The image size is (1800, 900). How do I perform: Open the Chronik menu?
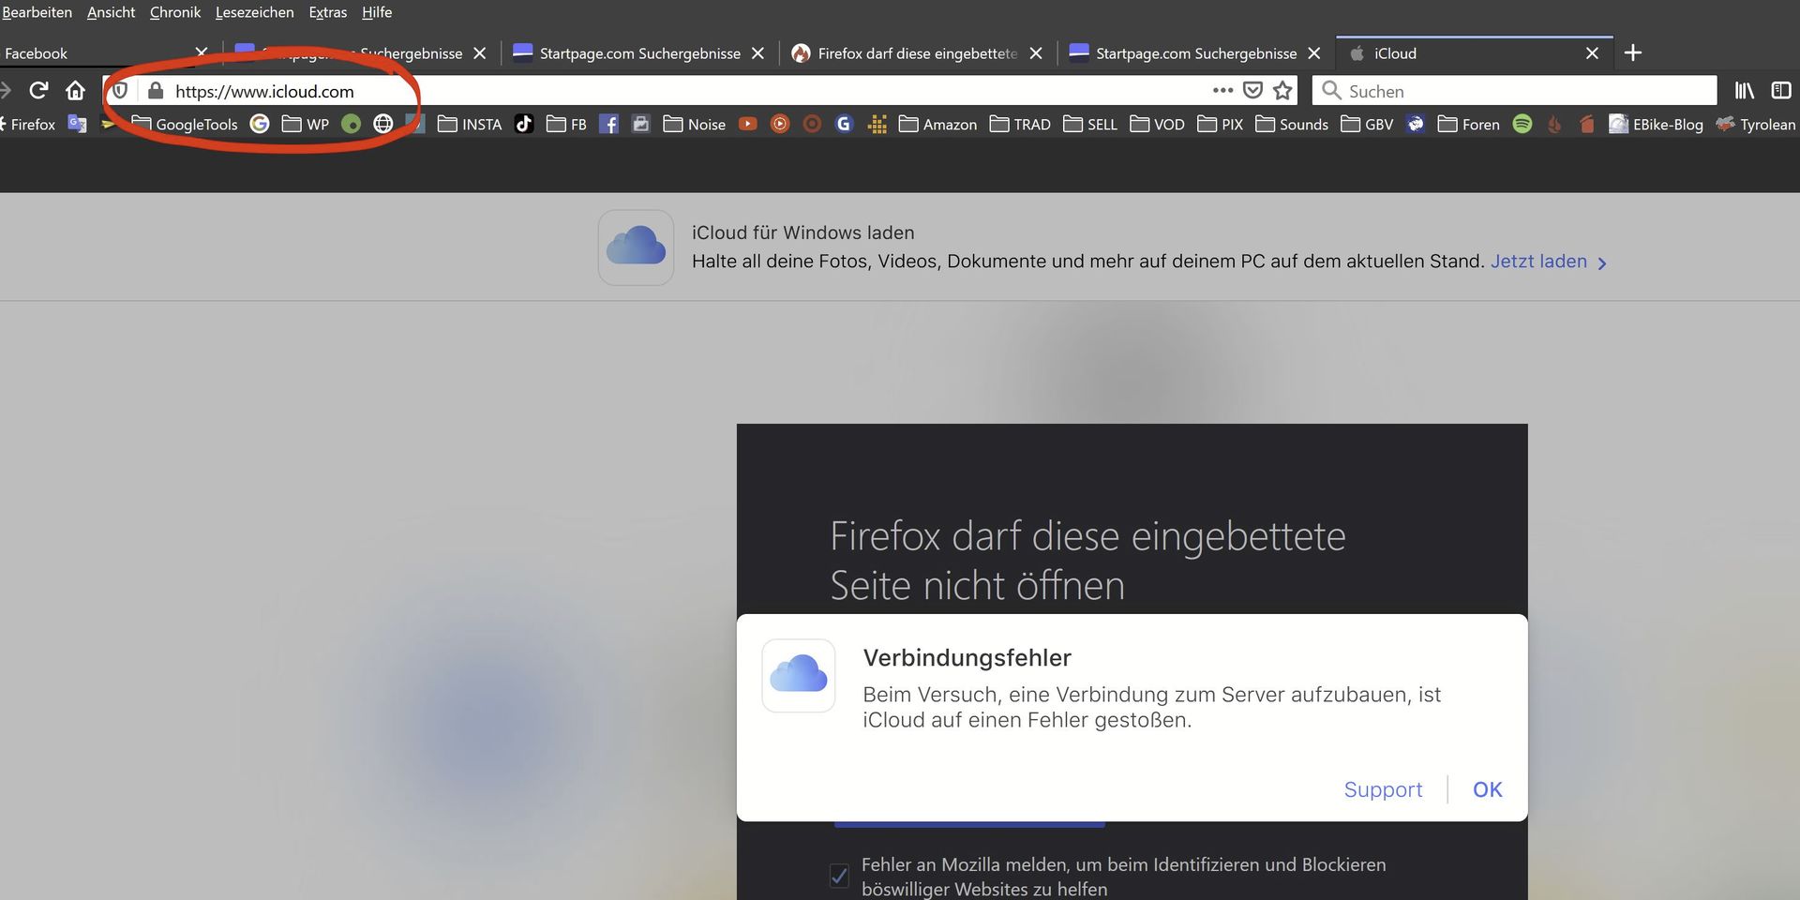[175, 12]
